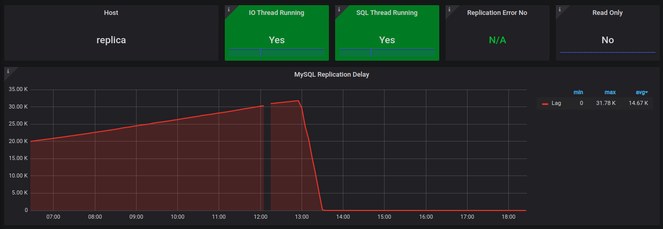Select the 'Yes' value under IO Thread Running

(276, 40)
